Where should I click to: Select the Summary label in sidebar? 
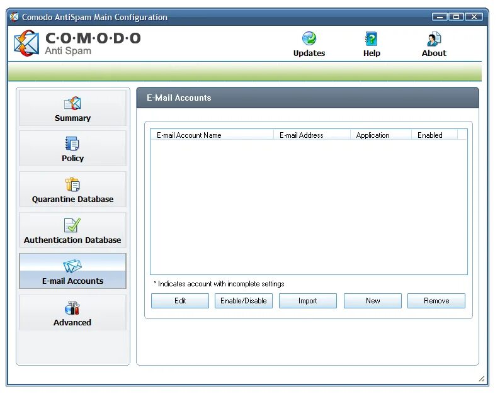(x=72, y=118)
